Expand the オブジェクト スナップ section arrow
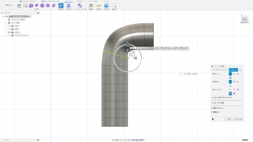Image resolution: width=253 pixels, height=142 pixels. point(213,97)
